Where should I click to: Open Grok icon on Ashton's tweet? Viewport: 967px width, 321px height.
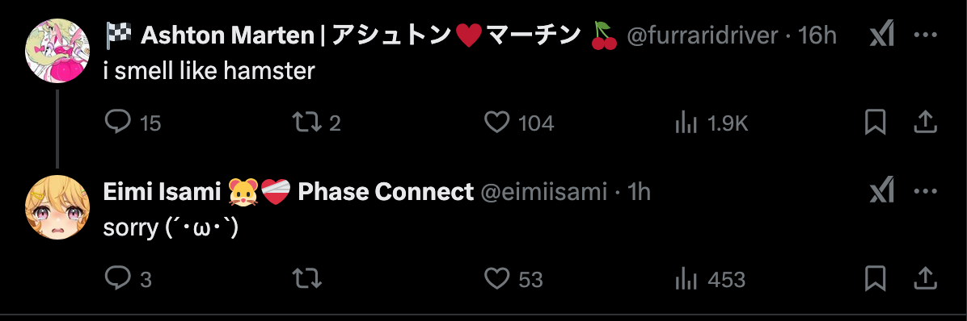[882, 36]
